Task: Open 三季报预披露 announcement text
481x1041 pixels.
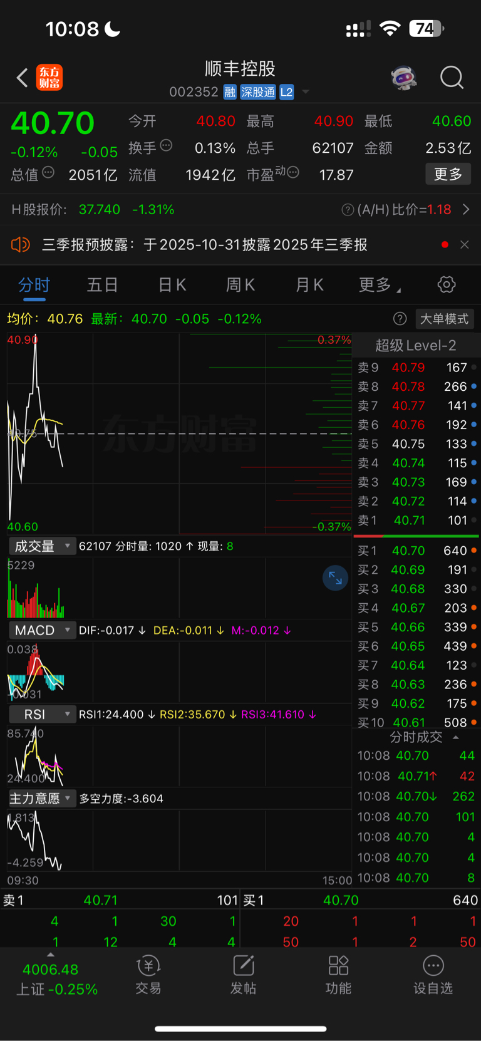Action: (205, 244)
